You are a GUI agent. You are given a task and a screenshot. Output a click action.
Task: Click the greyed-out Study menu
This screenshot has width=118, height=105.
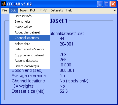click(x=43, y=10)
